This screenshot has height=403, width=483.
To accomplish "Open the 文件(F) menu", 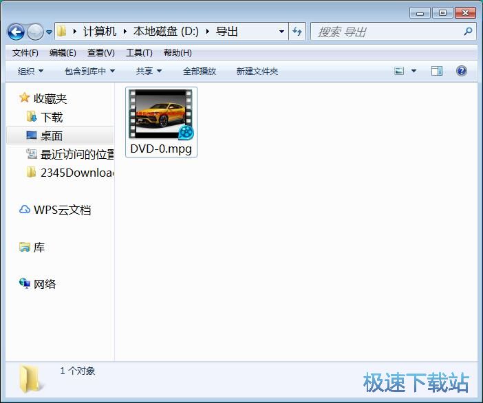I will 25,53.
